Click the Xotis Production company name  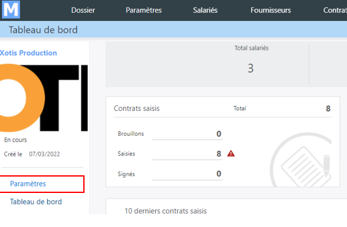click(28, 53)
